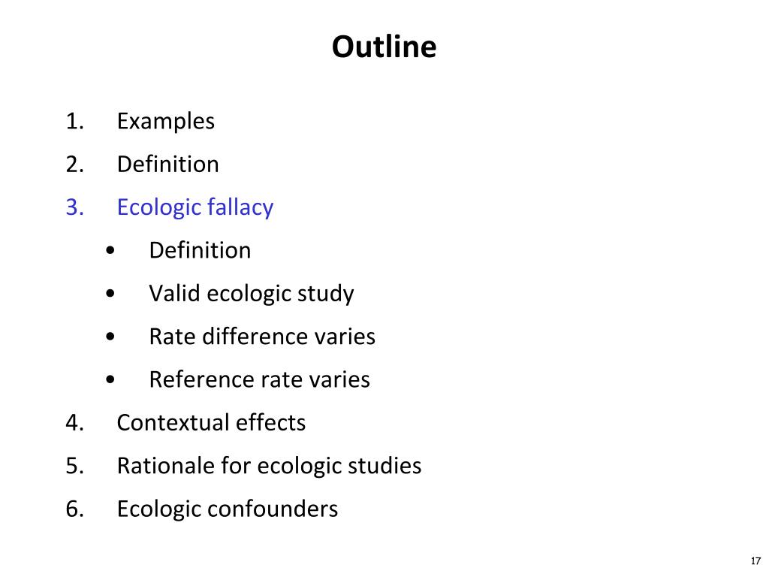The image size is (769, 577).
Task: Click the Definition sub-bullet under Ecologic fallacy
Action: click(200, 250)
